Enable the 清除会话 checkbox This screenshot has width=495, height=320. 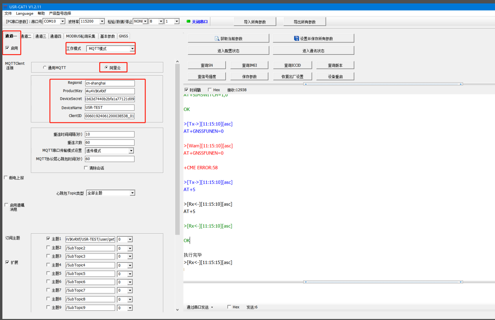pyautogui.click(x=86, y=168)
